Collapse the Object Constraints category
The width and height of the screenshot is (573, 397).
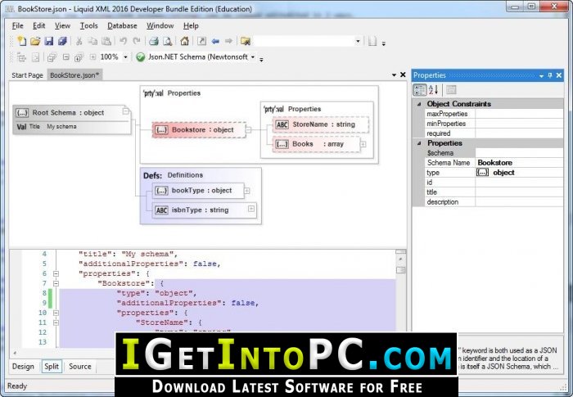point(419,104)
